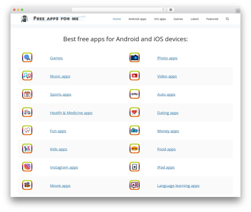Open the Android apps menu
Image resolution: width=251 pixels, height=212 pixels.
[x=138, y=19]
